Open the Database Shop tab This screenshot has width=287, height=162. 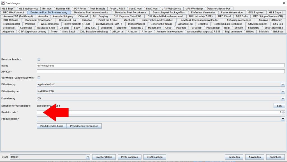click(x=46, y=28)
